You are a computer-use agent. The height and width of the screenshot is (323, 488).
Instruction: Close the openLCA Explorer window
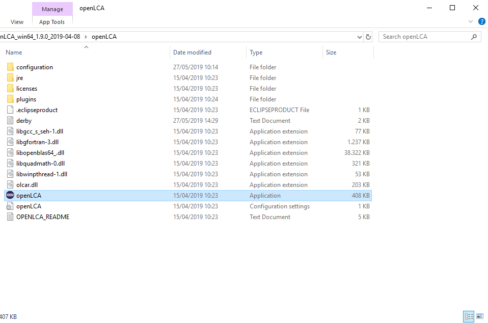[x=476, y=8]
